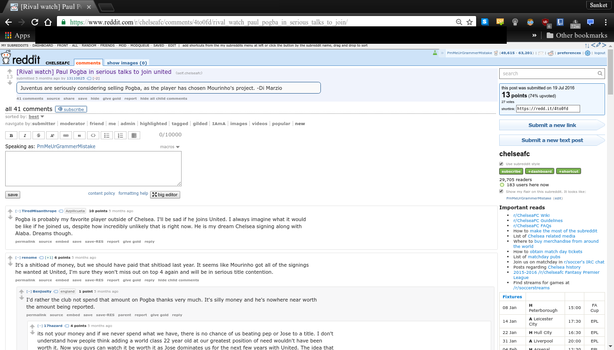The height and width of the screenshot is (350, 614).
Task: Apply italic formatting in the comment editor
Action: tap(25, 135)
